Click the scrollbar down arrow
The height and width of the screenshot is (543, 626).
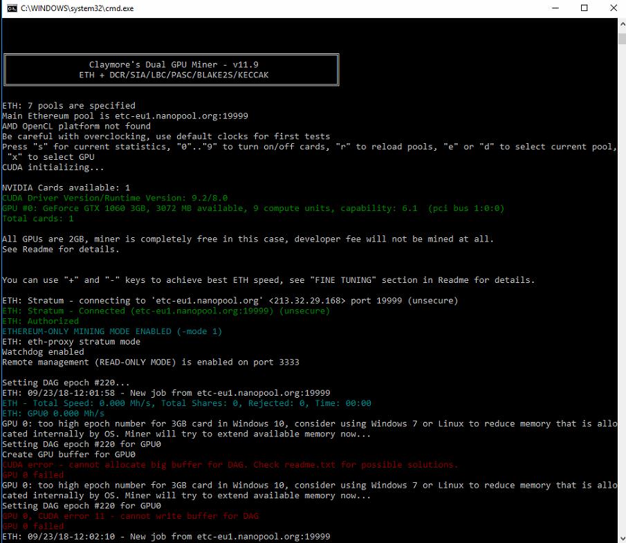[x=622, y=537]
